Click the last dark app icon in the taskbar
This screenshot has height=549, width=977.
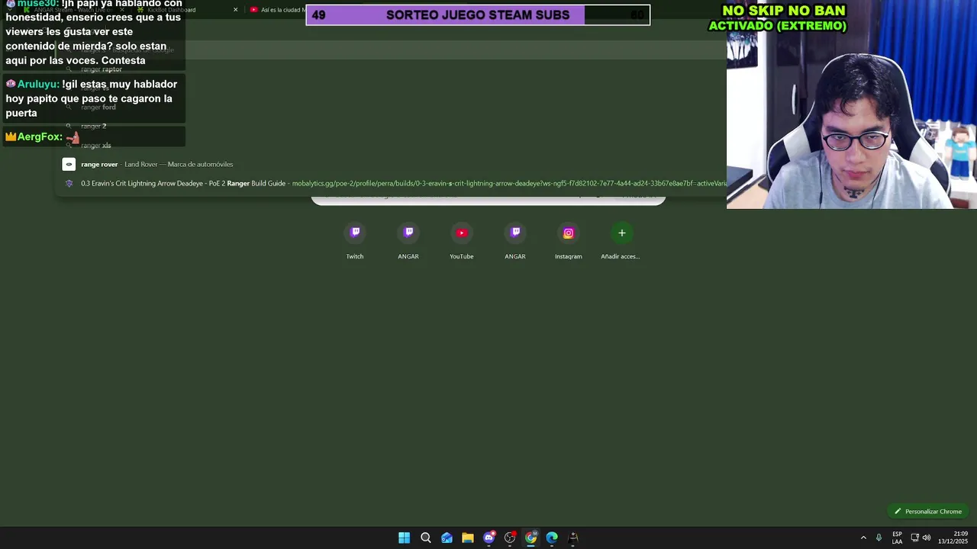[573, 538]
